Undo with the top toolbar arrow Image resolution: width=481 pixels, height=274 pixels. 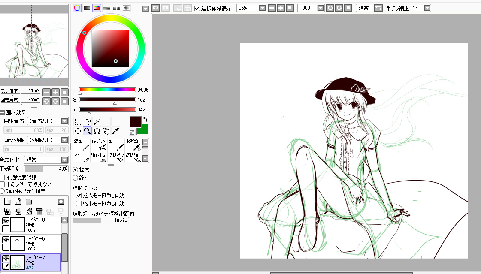click(x=155, y=8)
